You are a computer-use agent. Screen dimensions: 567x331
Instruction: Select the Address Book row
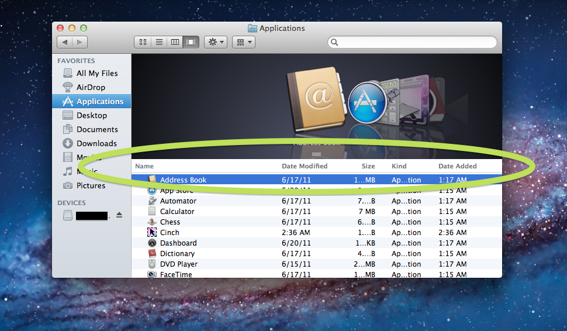[317, 180]
